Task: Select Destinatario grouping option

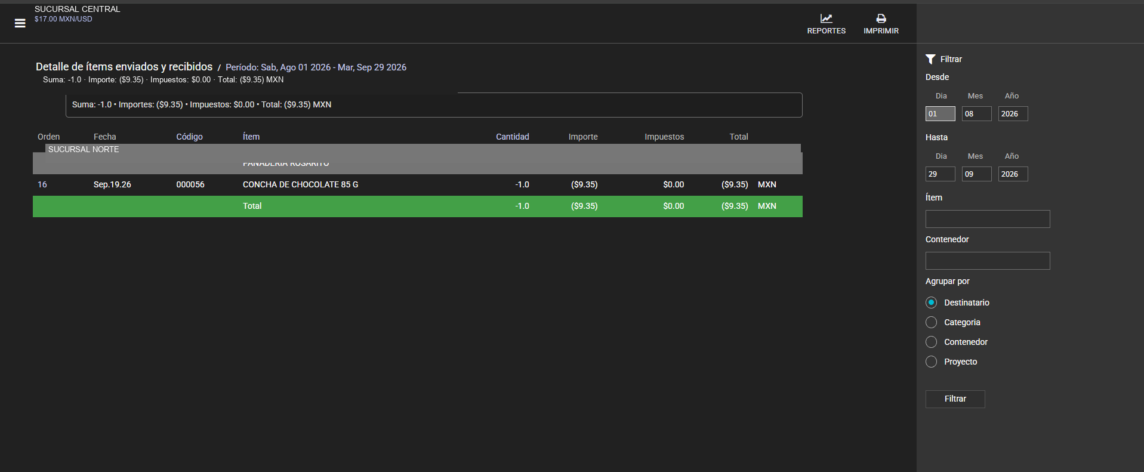Action: [x=931, y=303]
